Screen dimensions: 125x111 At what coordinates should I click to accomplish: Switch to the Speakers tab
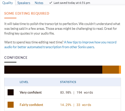click(x=24, y=3)
